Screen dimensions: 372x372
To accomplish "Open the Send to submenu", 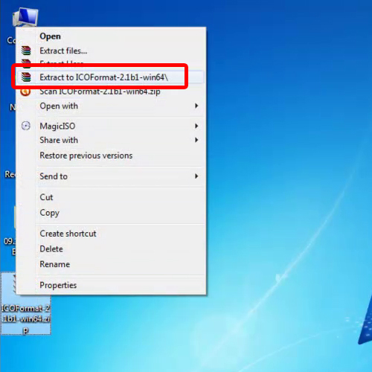I will [111, 176].
